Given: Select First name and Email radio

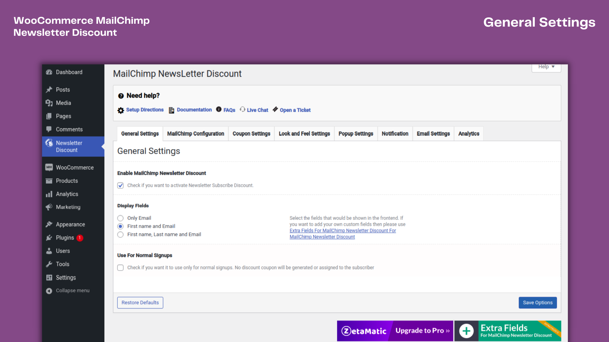Looking at the screenshot, I should point(121,226).
